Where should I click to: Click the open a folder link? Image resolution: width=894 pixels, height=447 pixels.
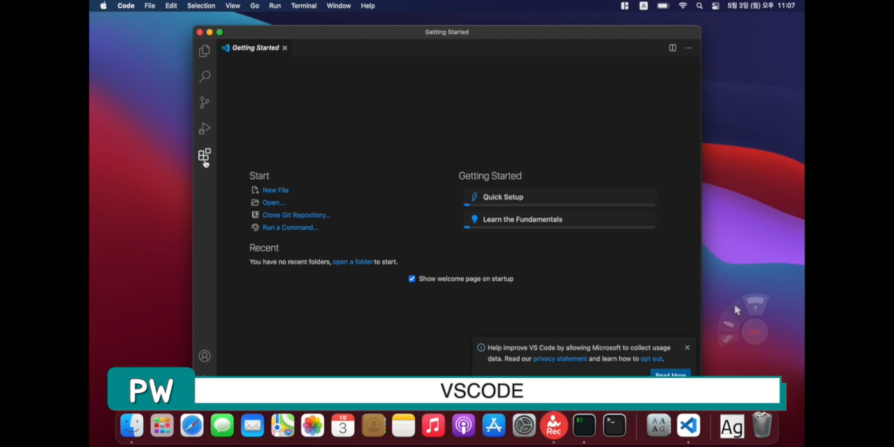353,262
